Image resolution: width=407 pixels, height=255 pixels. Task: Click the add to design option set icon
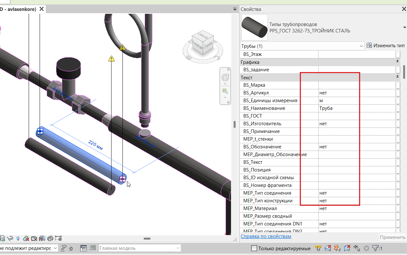point(93,248)
